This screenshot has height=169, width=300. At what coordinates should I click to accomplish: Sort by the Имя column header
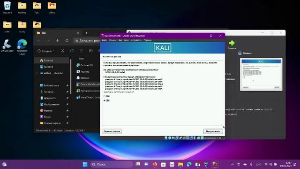coord(81,59)
